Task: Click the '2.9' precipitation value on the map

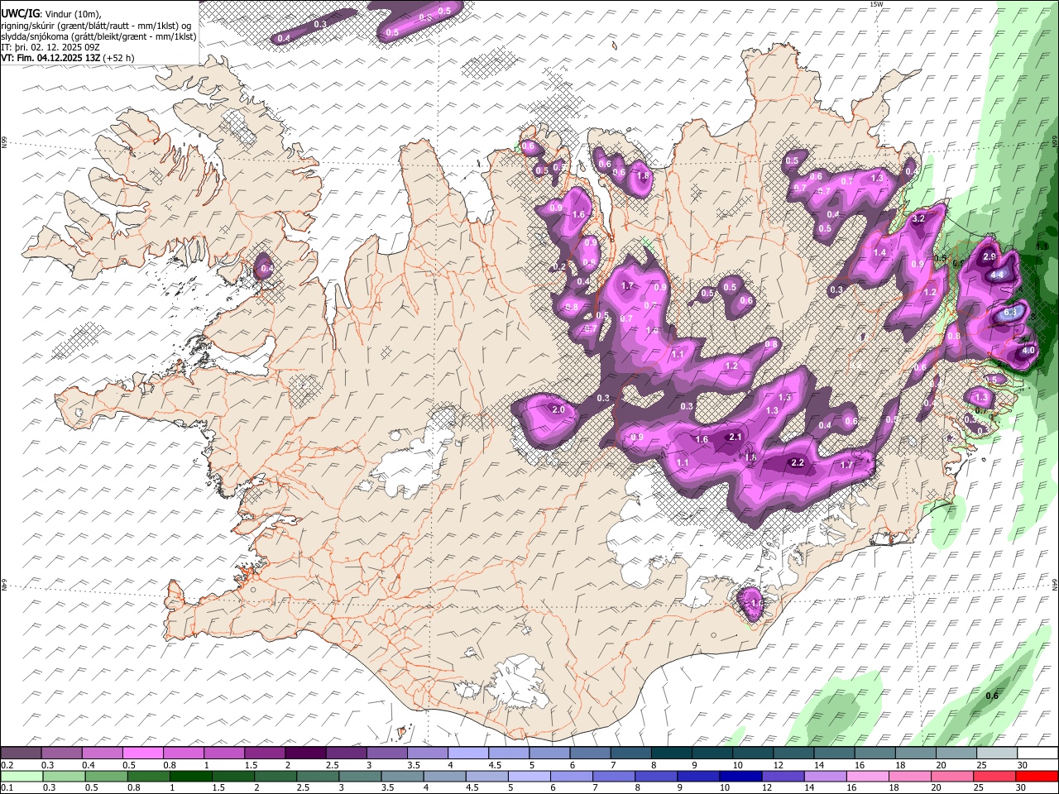Action: pos(990,257)
